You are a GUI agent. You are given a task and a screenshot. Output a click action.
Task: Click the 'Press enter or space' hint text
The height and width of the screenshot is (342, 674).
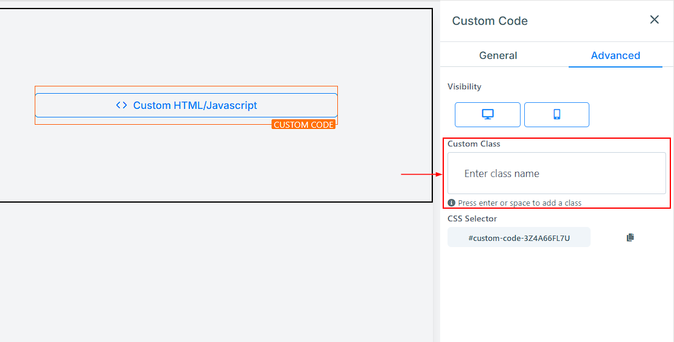point(519,203)
